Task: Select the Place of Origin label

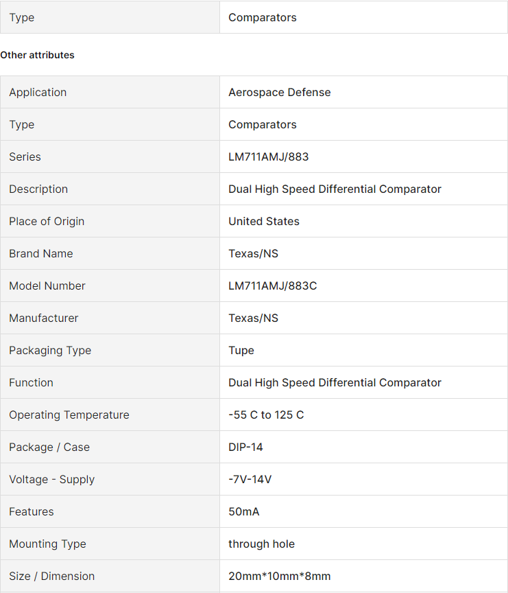Action: tap(47, 221)
